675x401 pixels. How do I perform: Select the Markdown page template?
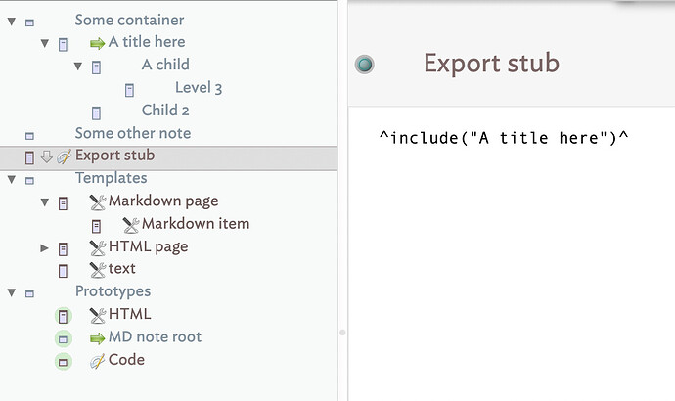pyautogui.click(x=163, y=200)
